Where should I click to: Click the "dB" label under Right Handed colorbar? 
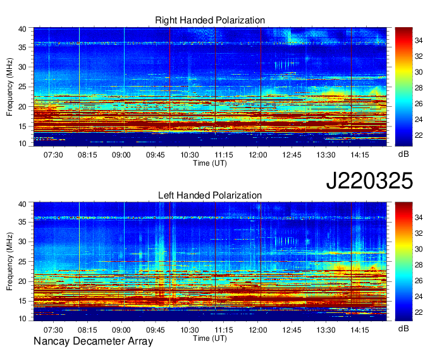click(403, 154)
